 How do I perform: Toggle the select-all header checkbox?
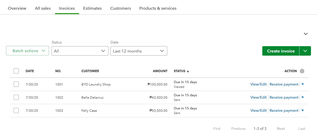click(x=16, y=71)
